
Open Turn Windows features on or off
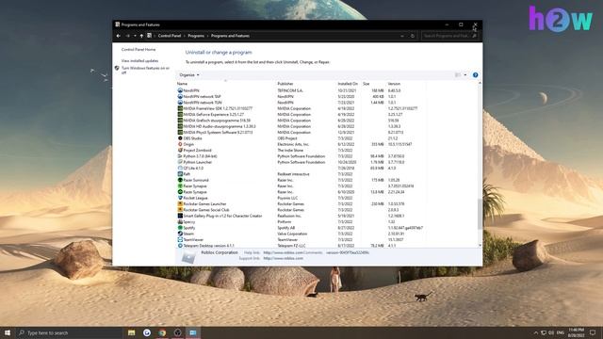pyautogui.click(x=145, y=70)
